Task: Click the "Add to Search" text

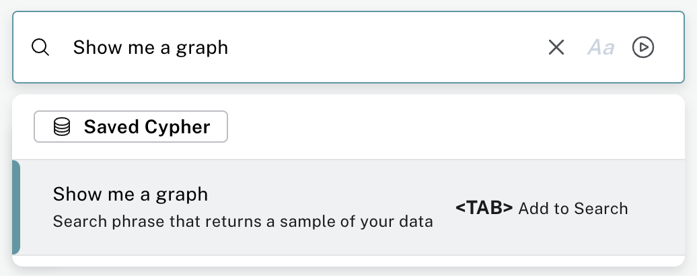Action: (573, 209)
